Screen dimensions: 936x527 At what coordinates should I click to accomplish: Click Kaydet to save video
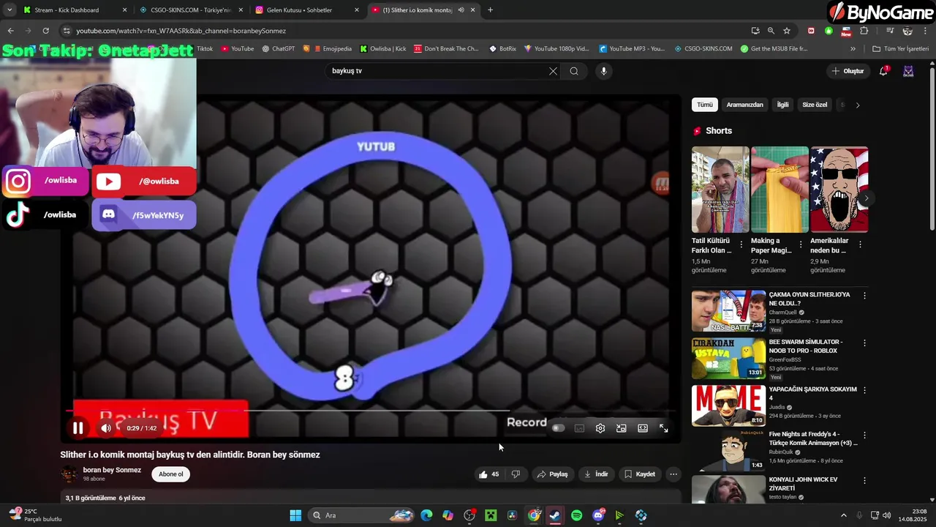[x=640, y=474]
